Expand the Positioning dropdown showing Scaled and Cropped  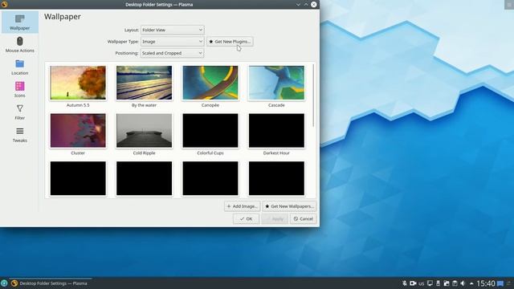coord(173,53)
